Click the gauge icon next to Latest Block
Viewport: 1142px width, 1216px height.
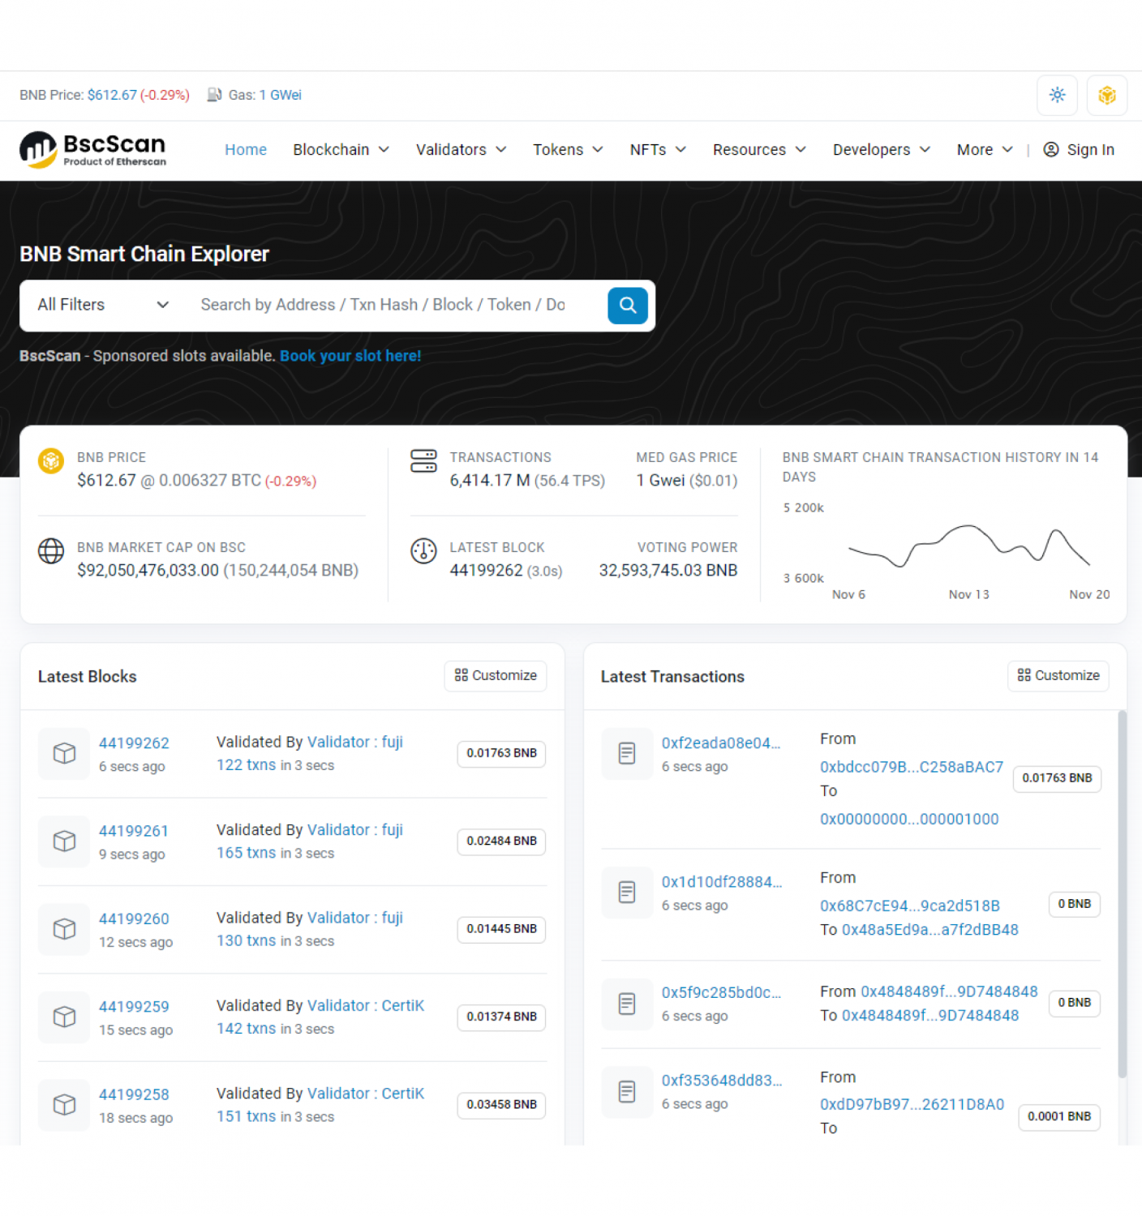tap(423, 550)
